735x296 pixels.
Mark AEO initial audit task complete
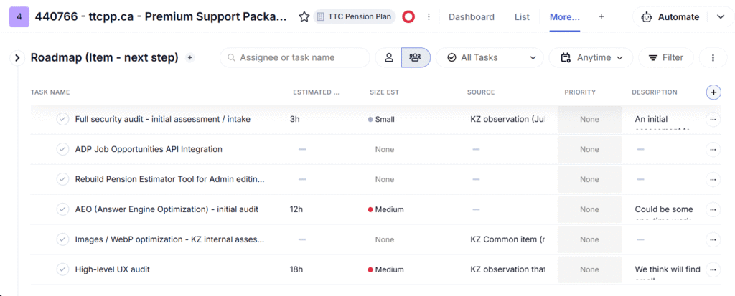[62, 209]
